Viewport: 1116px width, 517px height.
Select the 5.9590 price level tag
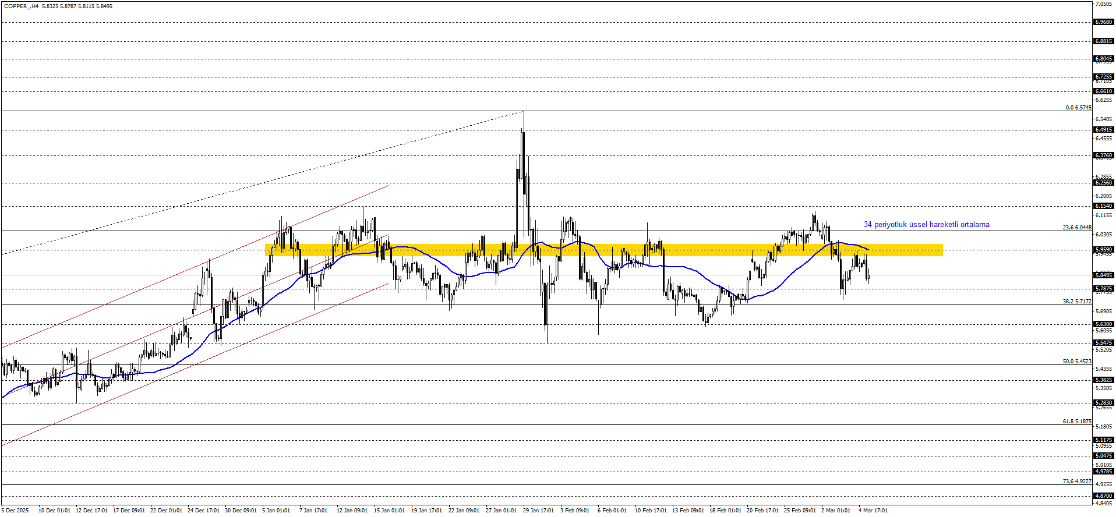coord(1103,250)
